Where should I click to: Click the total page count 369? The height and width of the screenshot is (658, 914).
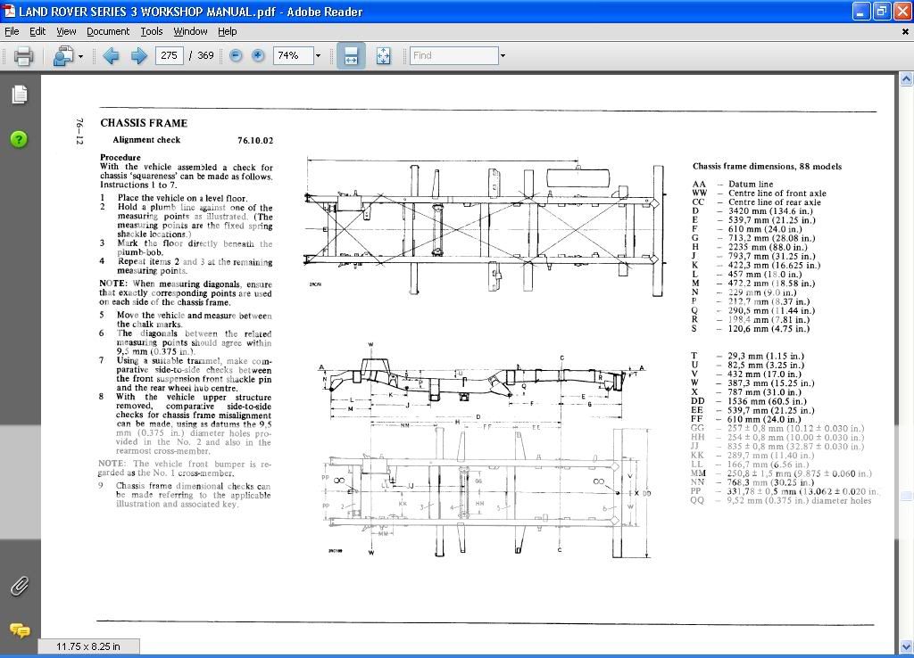(x=206, y=55)
